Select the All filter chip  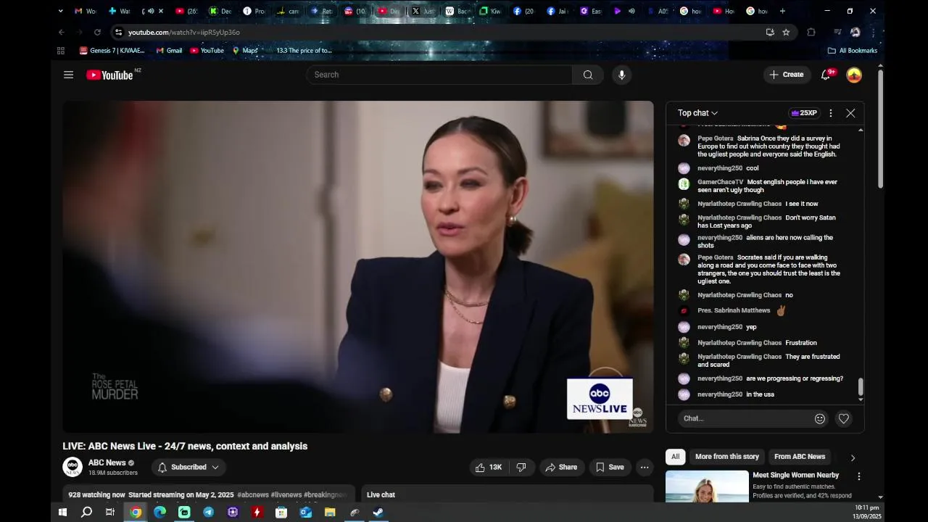[675, 457]
